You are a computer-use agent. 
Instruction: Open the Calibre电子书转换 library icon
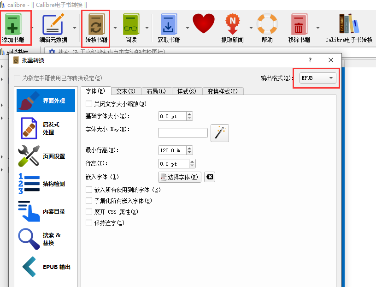point(349,24)
